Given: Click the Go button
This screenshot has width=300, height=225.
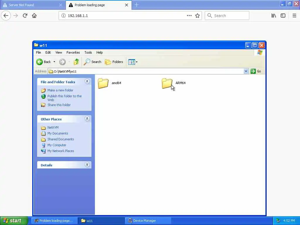Looking at the screenshot, I should point(256,71).
